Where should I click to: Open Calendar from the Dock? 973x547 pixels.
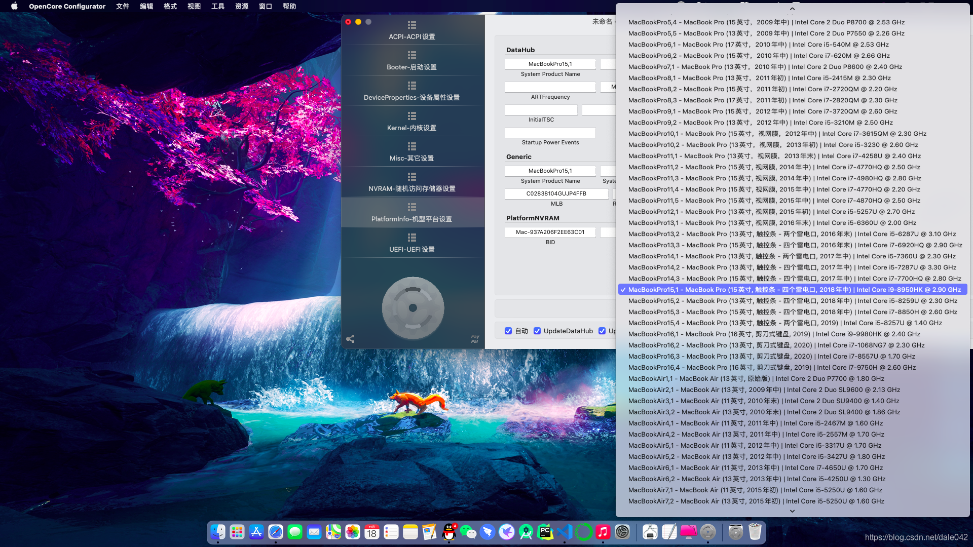point(372,532)
